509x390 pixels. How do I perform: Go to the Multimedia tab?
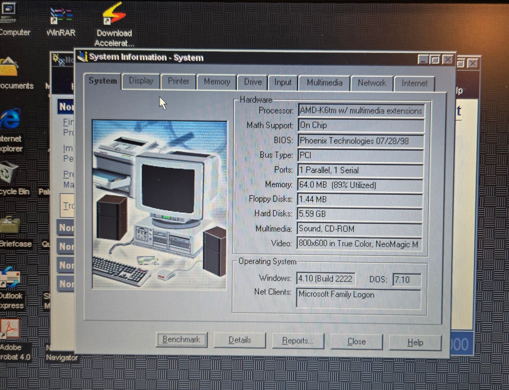324,83
